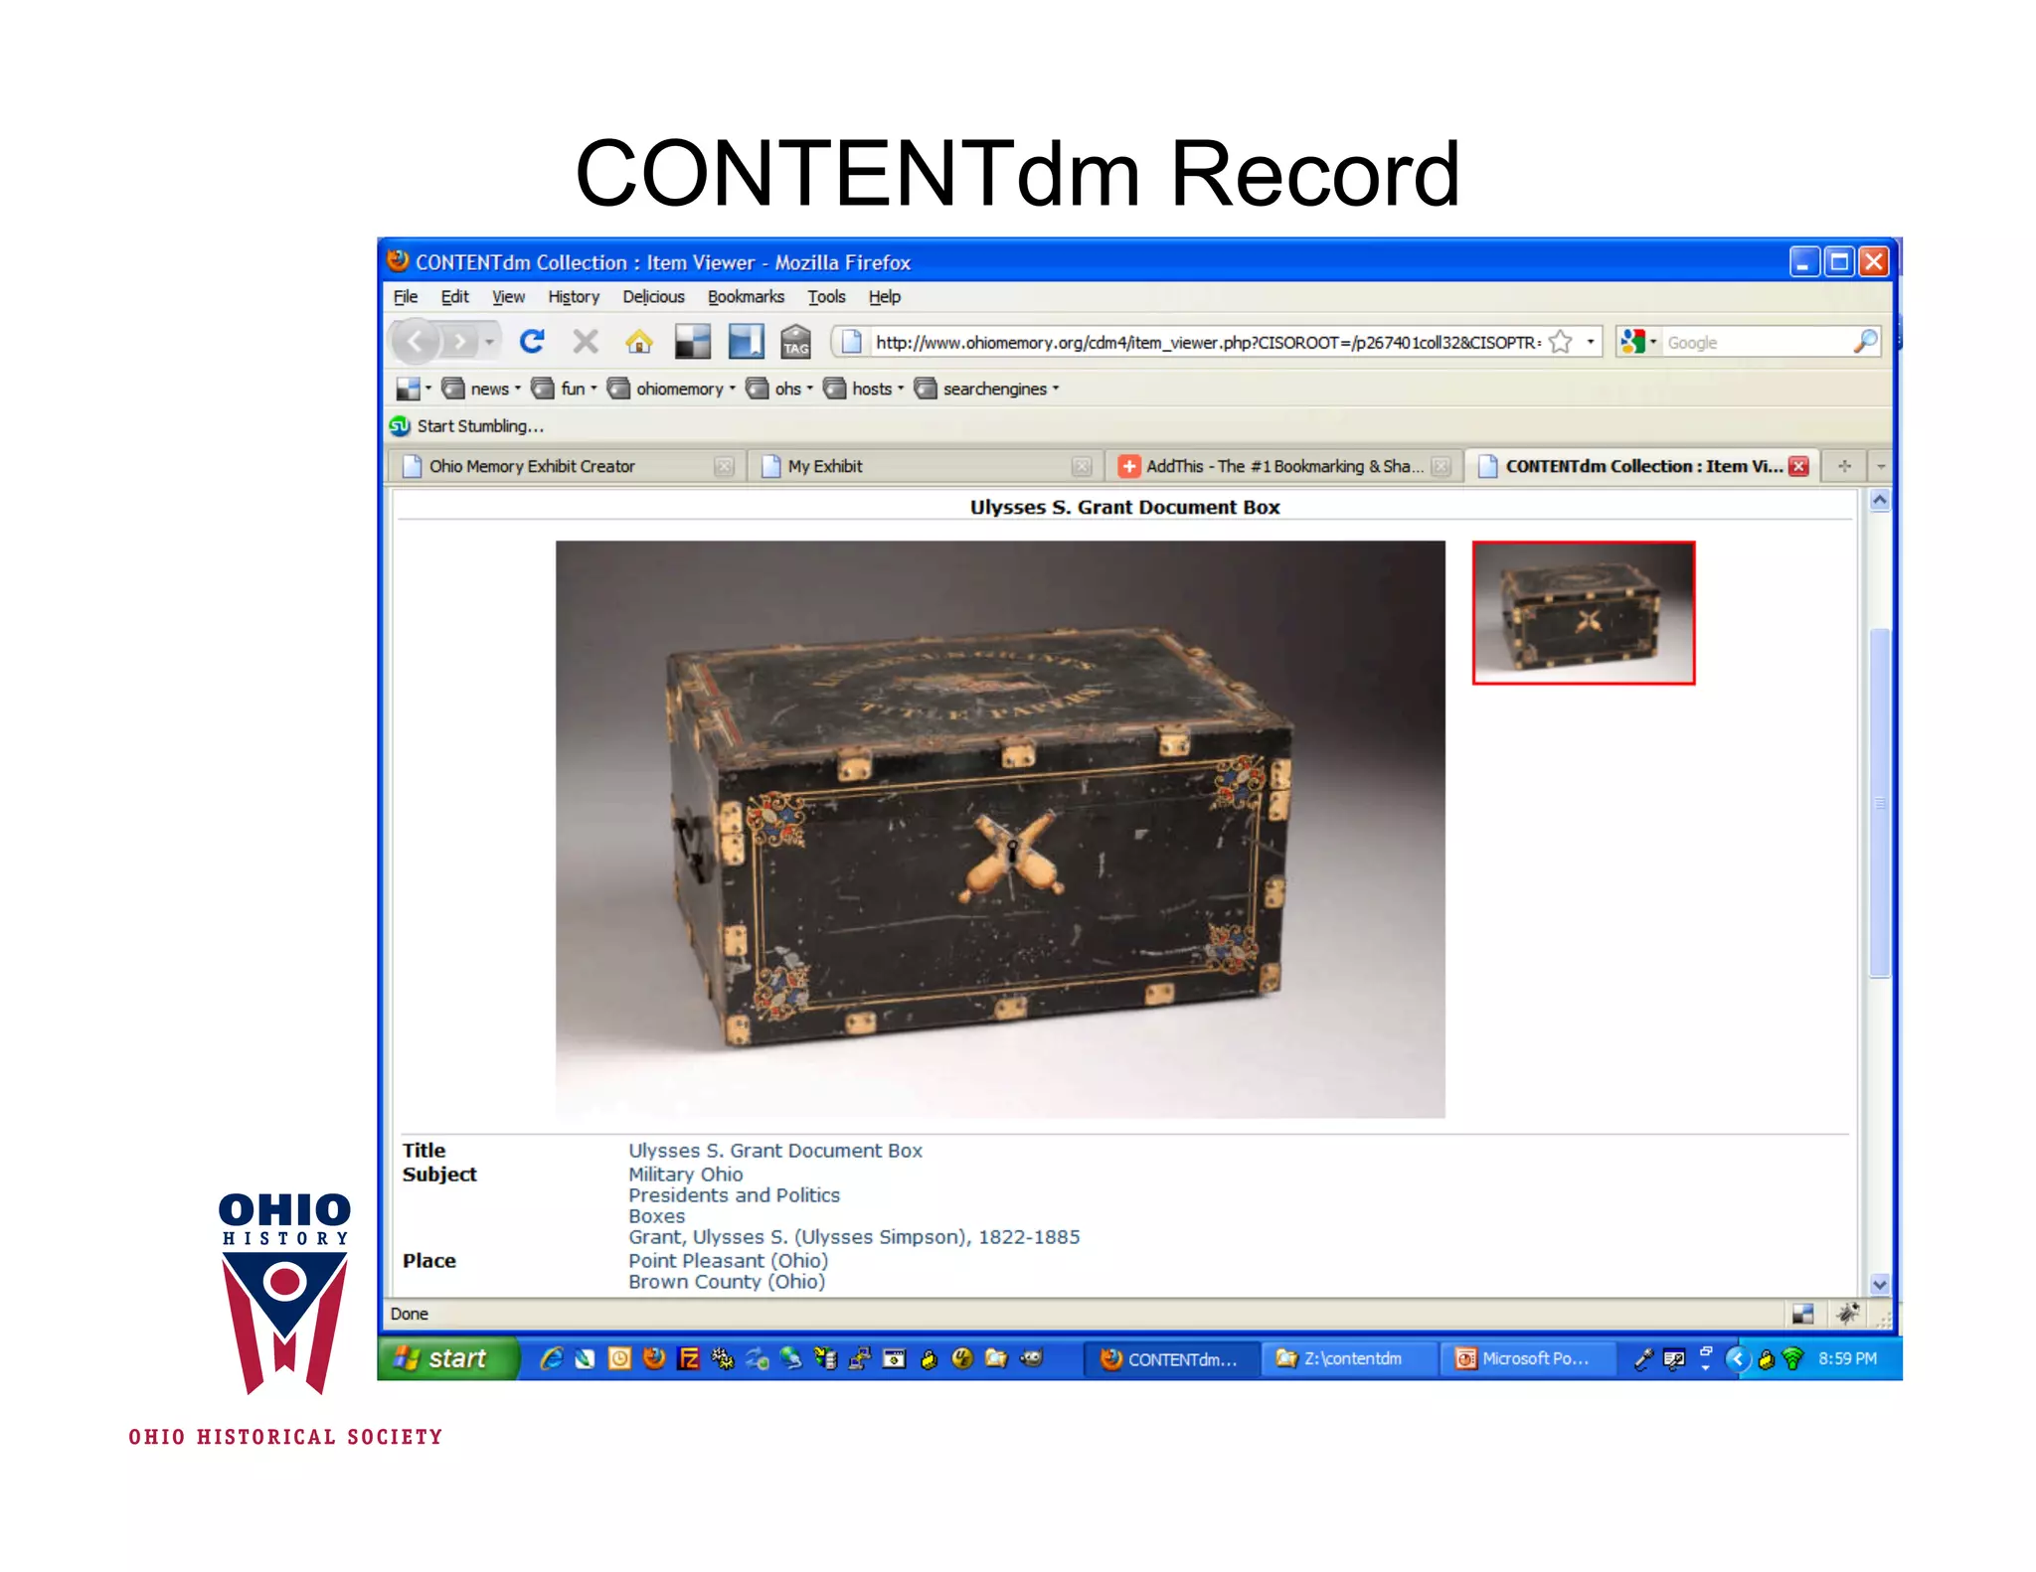Viewport: 2036px width, 1572px height.
Task: Expand the searchengines bookmarks folder
Action: (986, 389)
